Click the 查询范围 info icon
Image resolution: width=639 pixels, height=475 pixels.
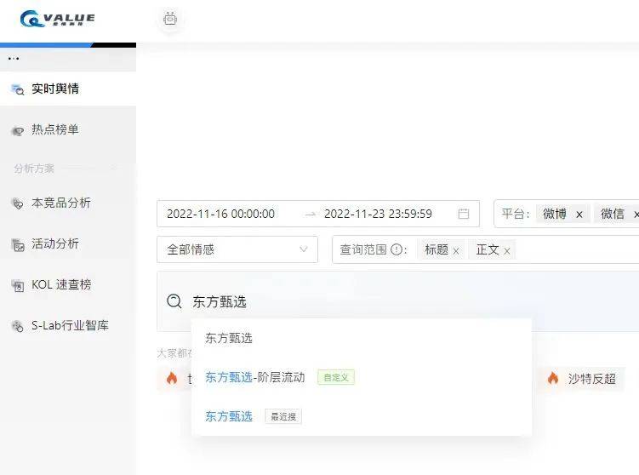click(x=397, y=249)
